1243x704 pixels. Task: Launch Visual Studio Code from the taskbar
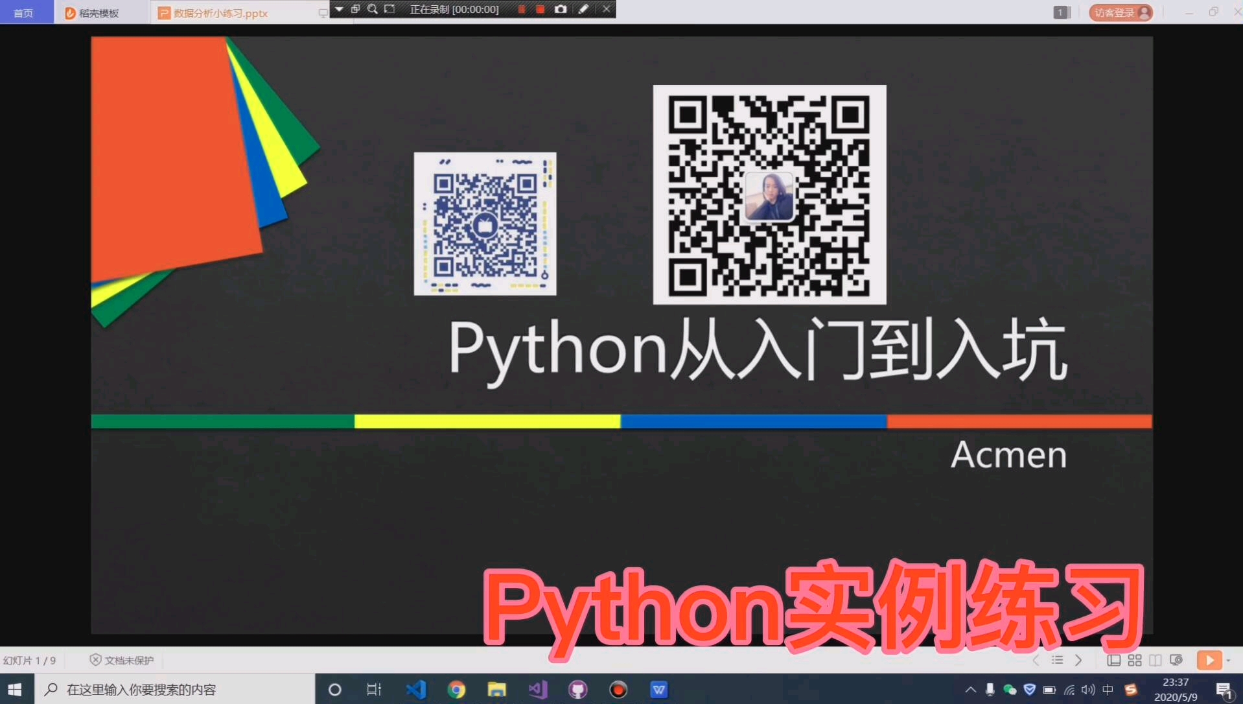(416, 689)
